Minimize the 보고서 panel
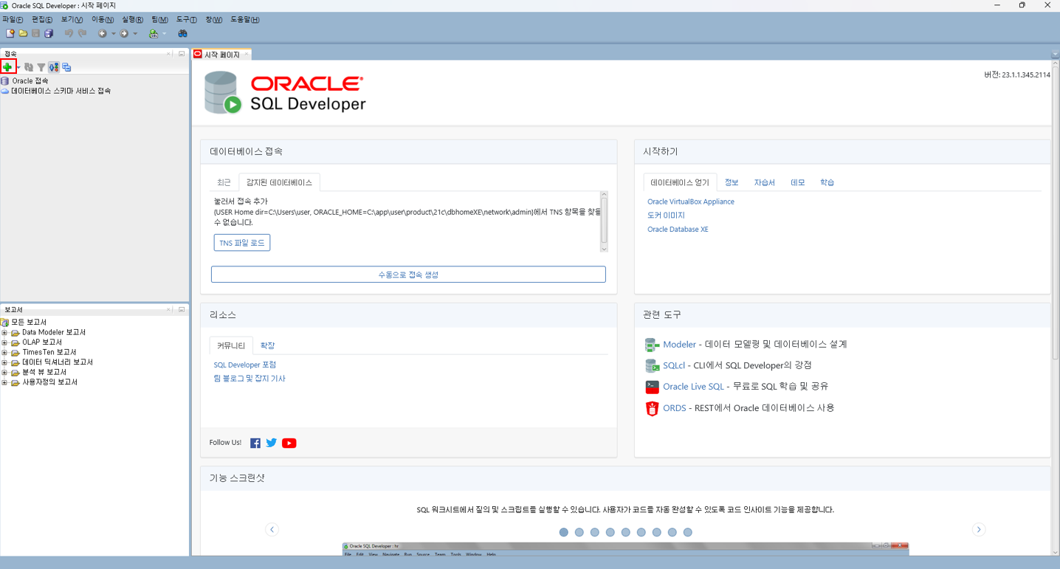Image resolution: width=1060 pixels, height=569 pixels. (182, 310)
